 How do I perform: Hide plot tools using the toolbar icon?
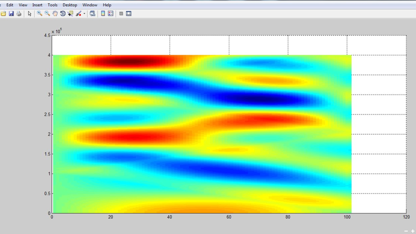[x=121, y=14]
